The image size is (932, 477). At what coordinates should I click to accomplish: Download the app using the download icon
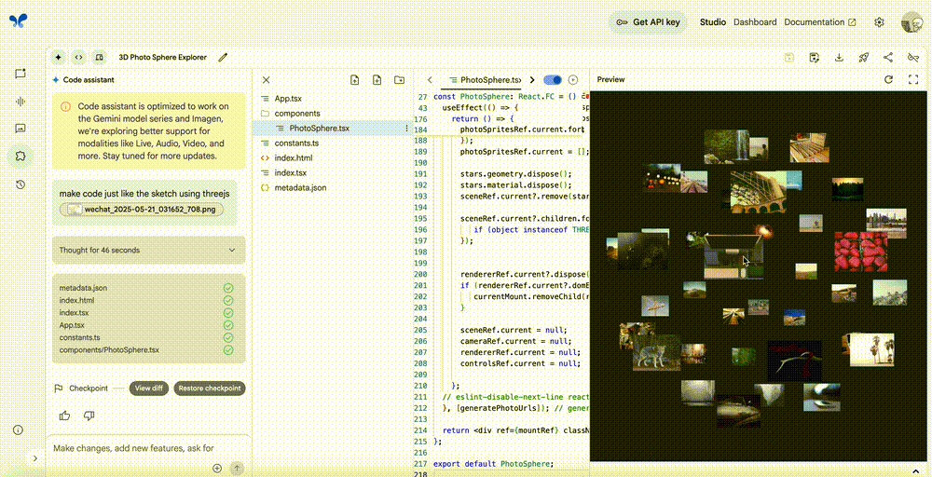click(839, 58)
